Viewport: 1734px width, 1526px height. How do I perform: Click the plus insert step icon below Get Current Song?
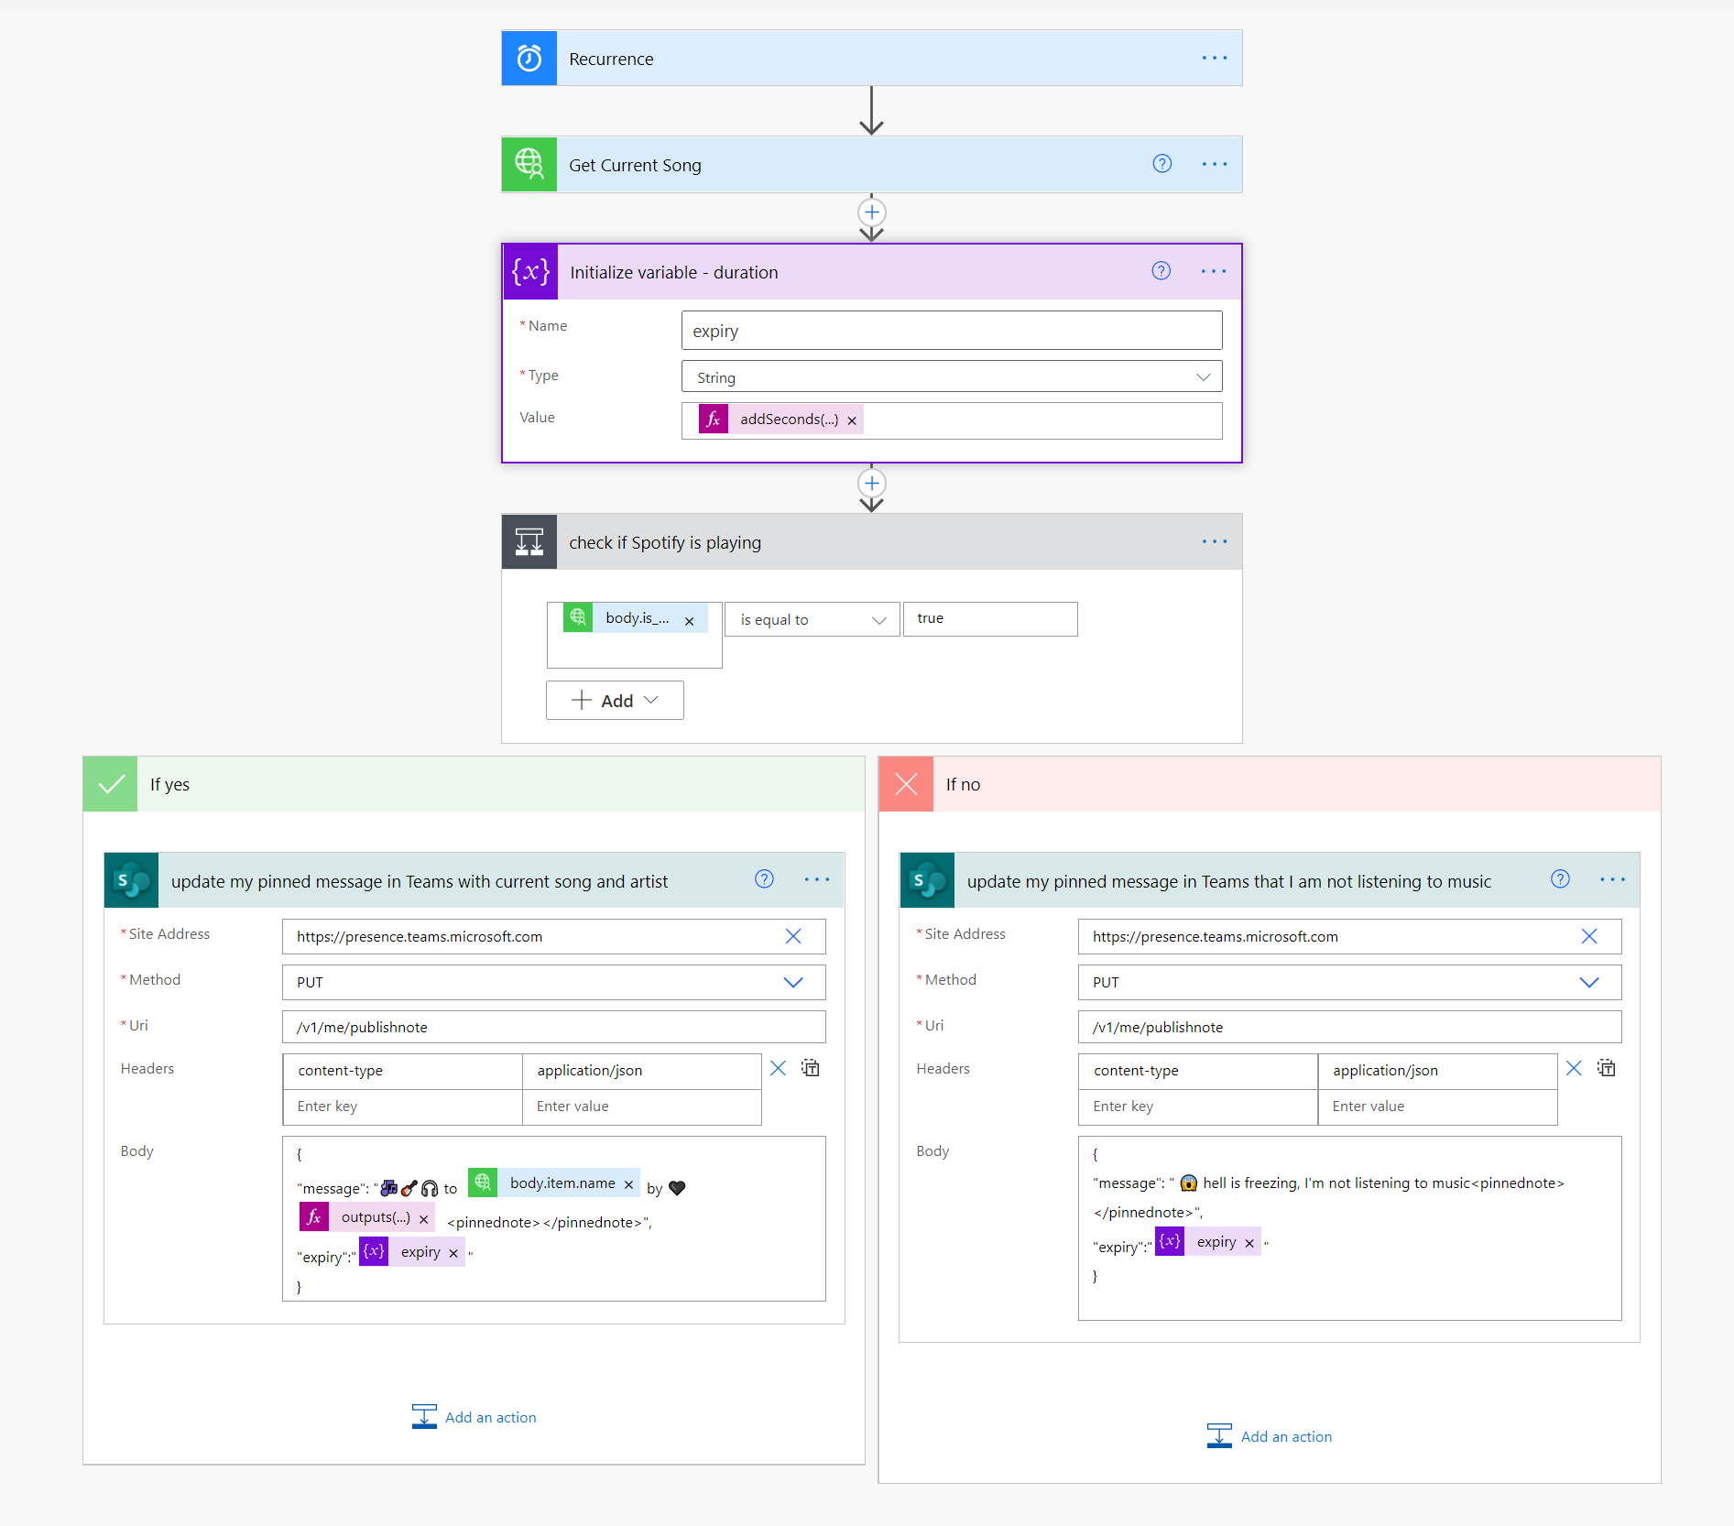(872, 213)
